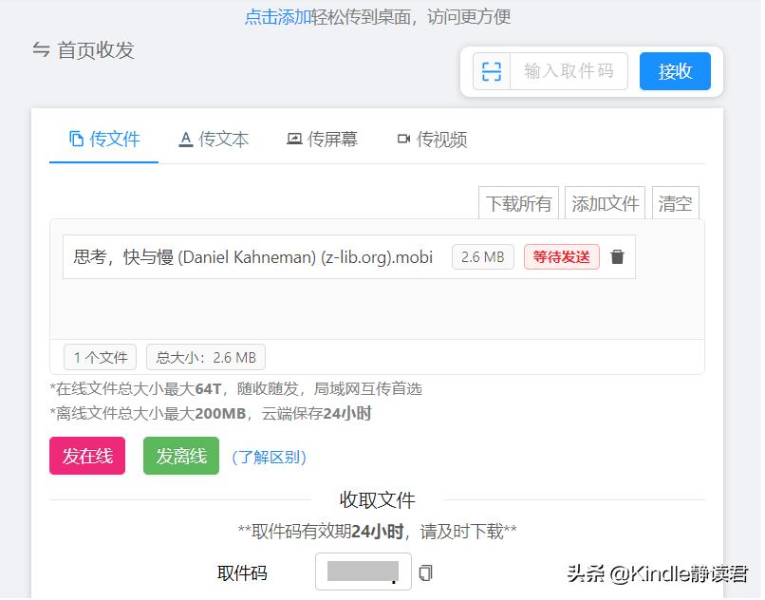Click the trash icon to delete the mobi file
Image resolution: width=765 pixels, height=600 pixels.
[x=618, y=256]
